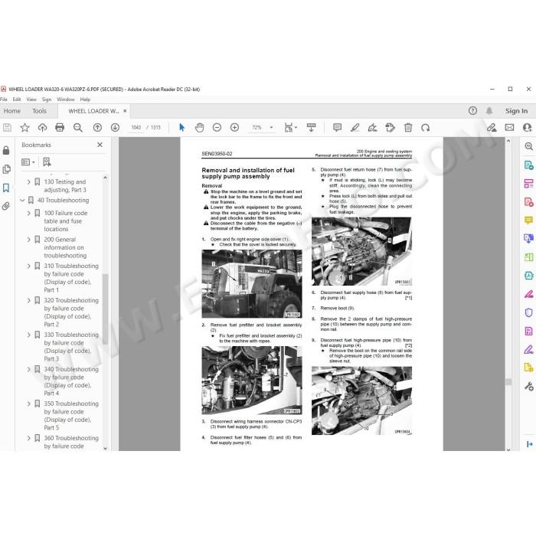Toggle Bookmarks panel icon in left rail

[6, 188]
